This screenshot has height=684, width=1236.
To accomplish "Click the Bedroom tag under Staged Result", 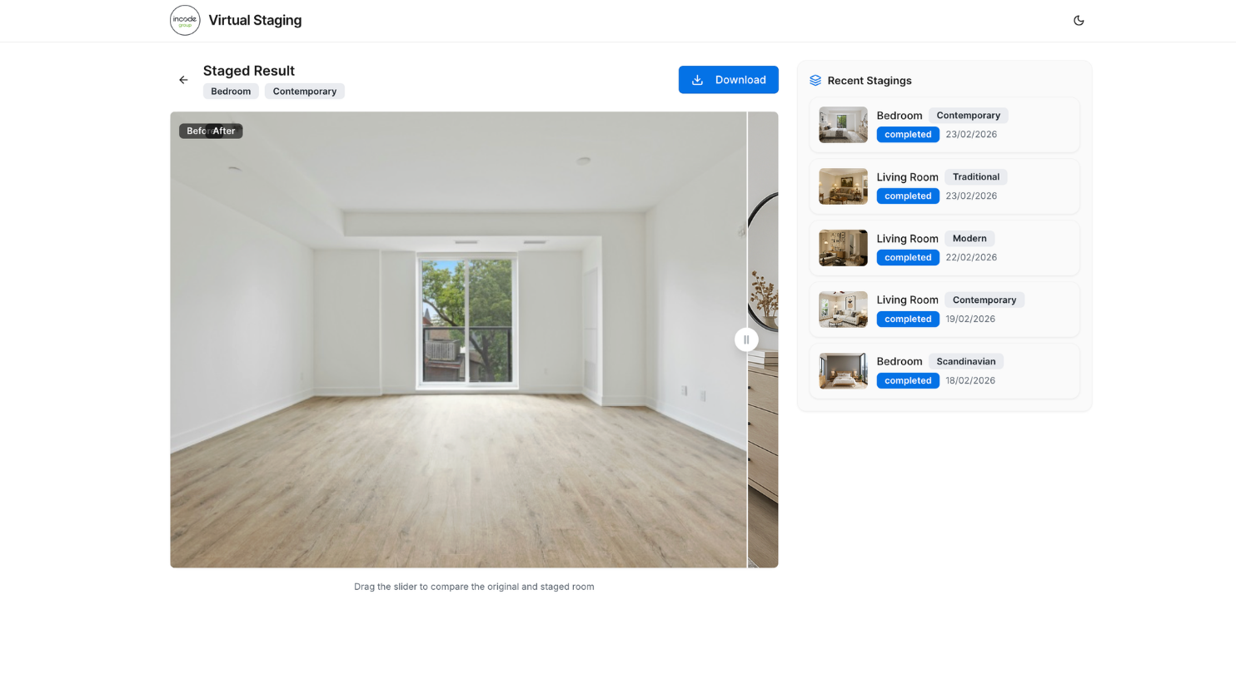I will click(231, 92).
